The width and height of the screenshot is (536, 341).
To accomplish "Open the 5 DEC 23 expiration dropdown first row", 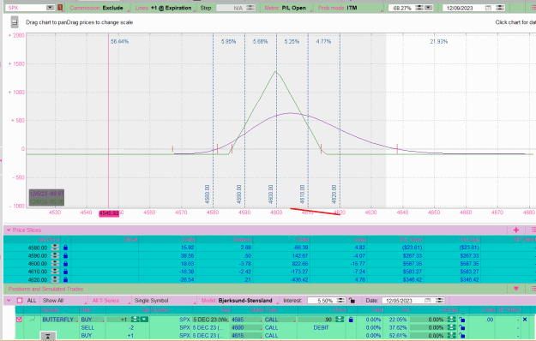I will pos(211,320).
